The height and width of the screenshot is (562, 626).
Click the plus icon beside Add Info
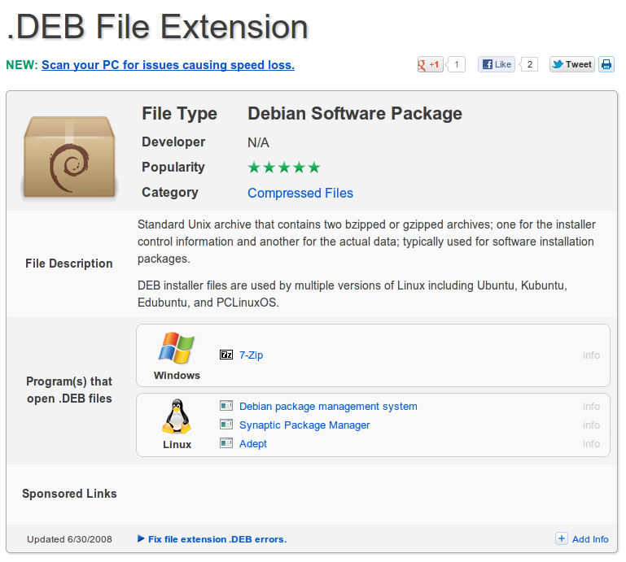(x=562, y=538)
